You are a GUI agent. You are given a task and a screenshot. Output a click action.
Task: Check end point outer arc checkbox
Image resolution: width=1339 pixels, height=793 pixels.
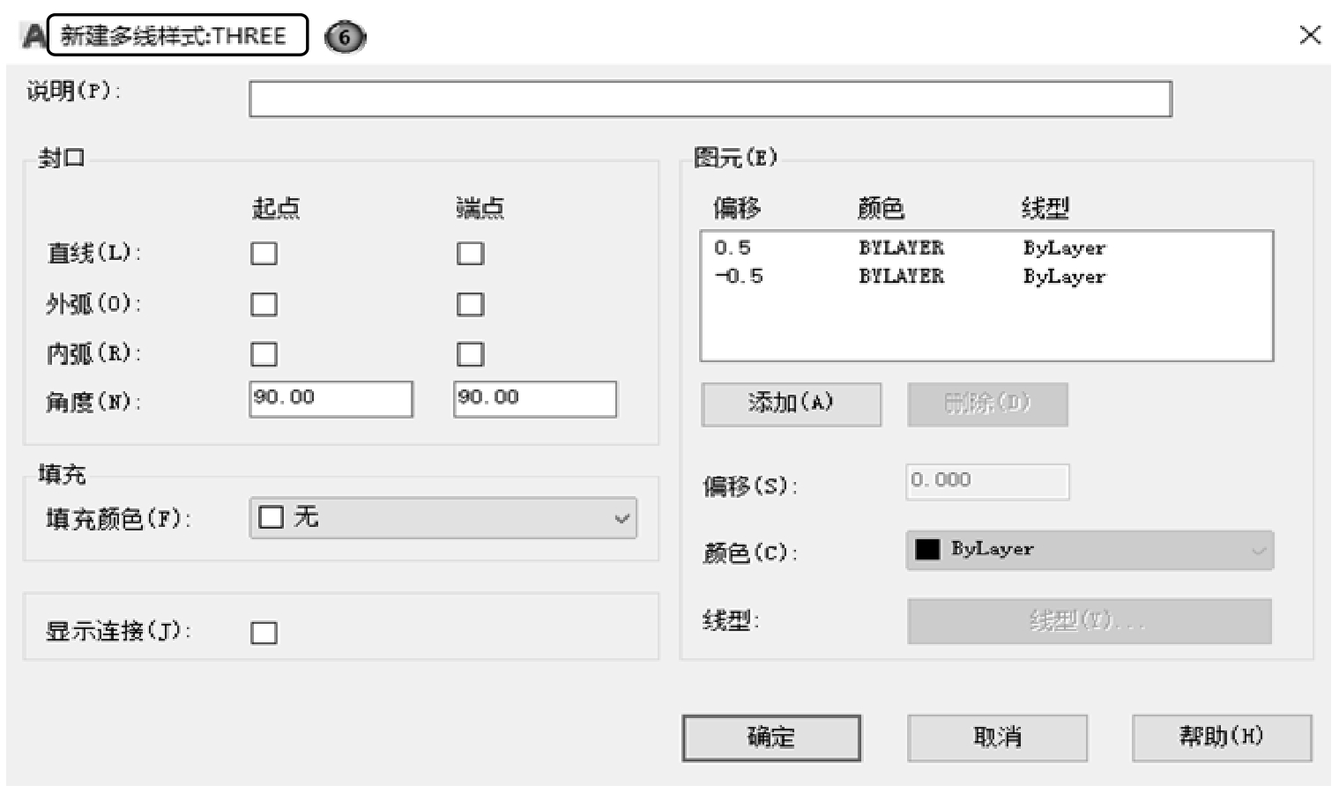(x=470, y=305)
